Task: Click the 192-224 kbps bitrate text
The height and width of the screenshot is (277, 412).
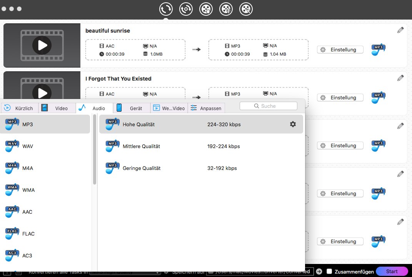Action: coord(224,146)
